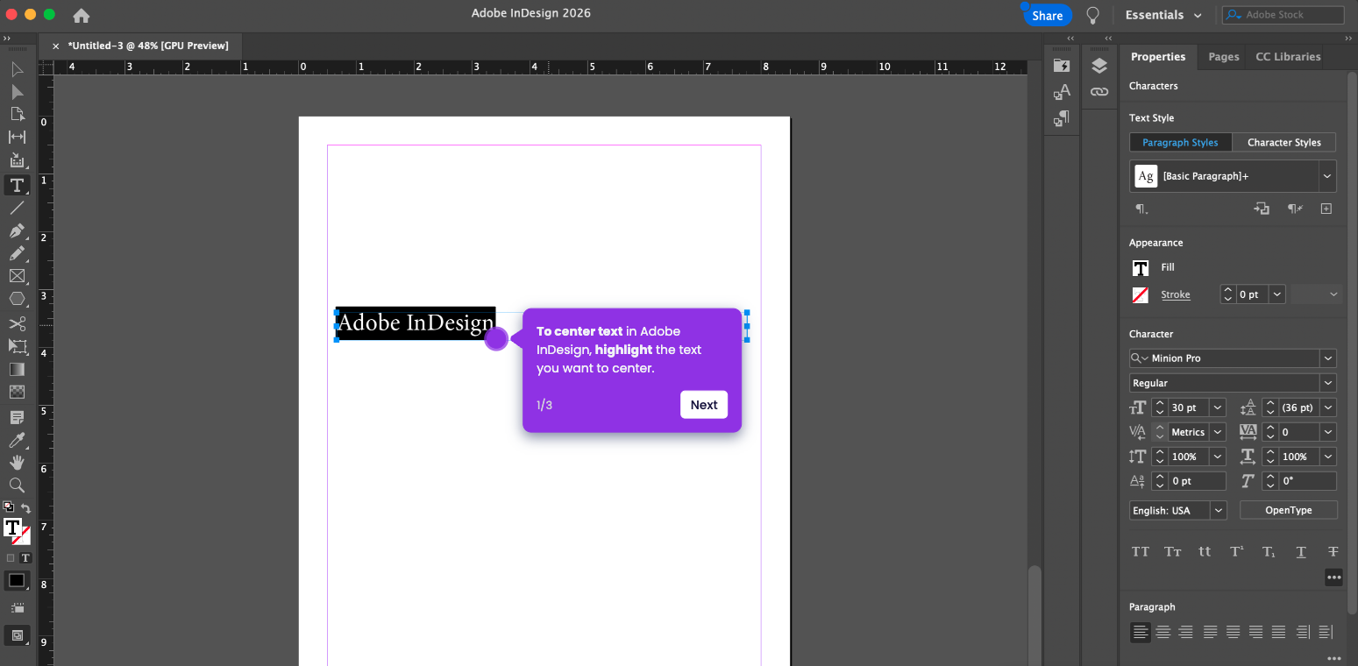Select the Gradient Swatch tool
The image size is (1358, 666).
(x=17, y=369)
